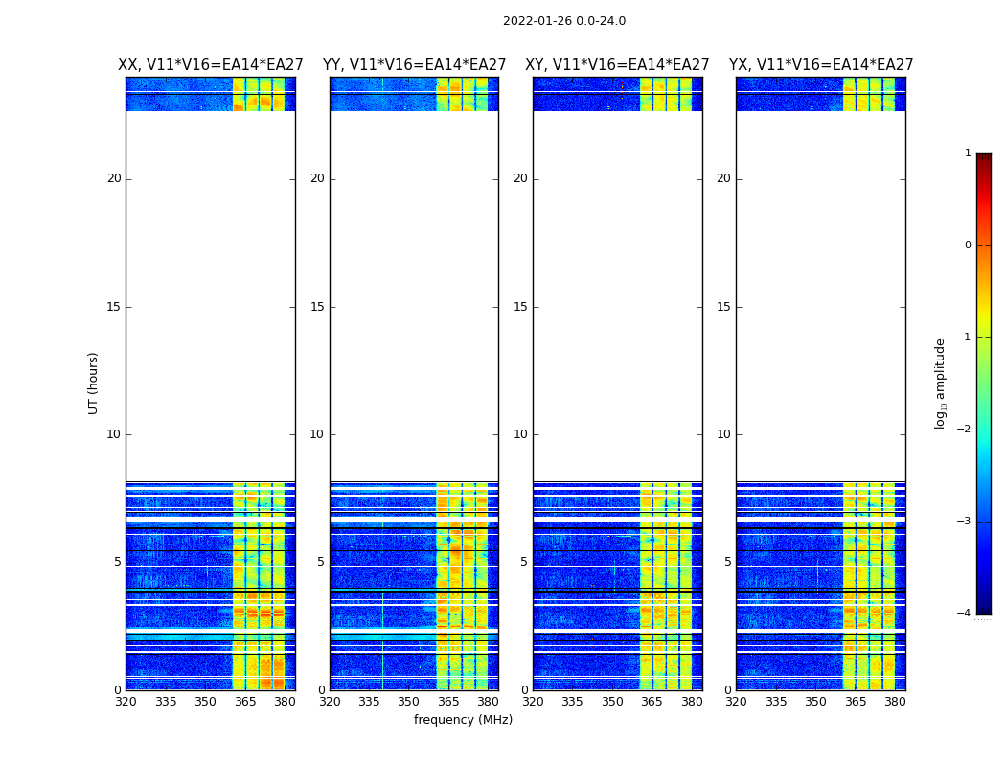1006x767 pixels.
Task: Click the top spectrogram strip in YY panel
Action: click(415, 94)
